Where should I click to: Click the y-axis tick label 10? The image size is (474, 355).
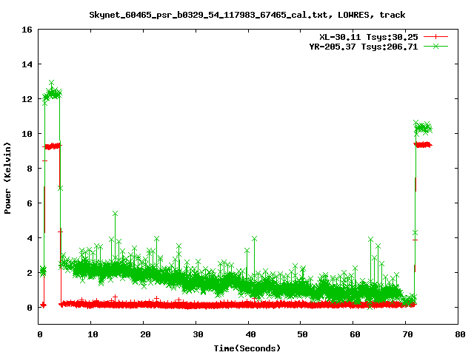click(27, 134)
